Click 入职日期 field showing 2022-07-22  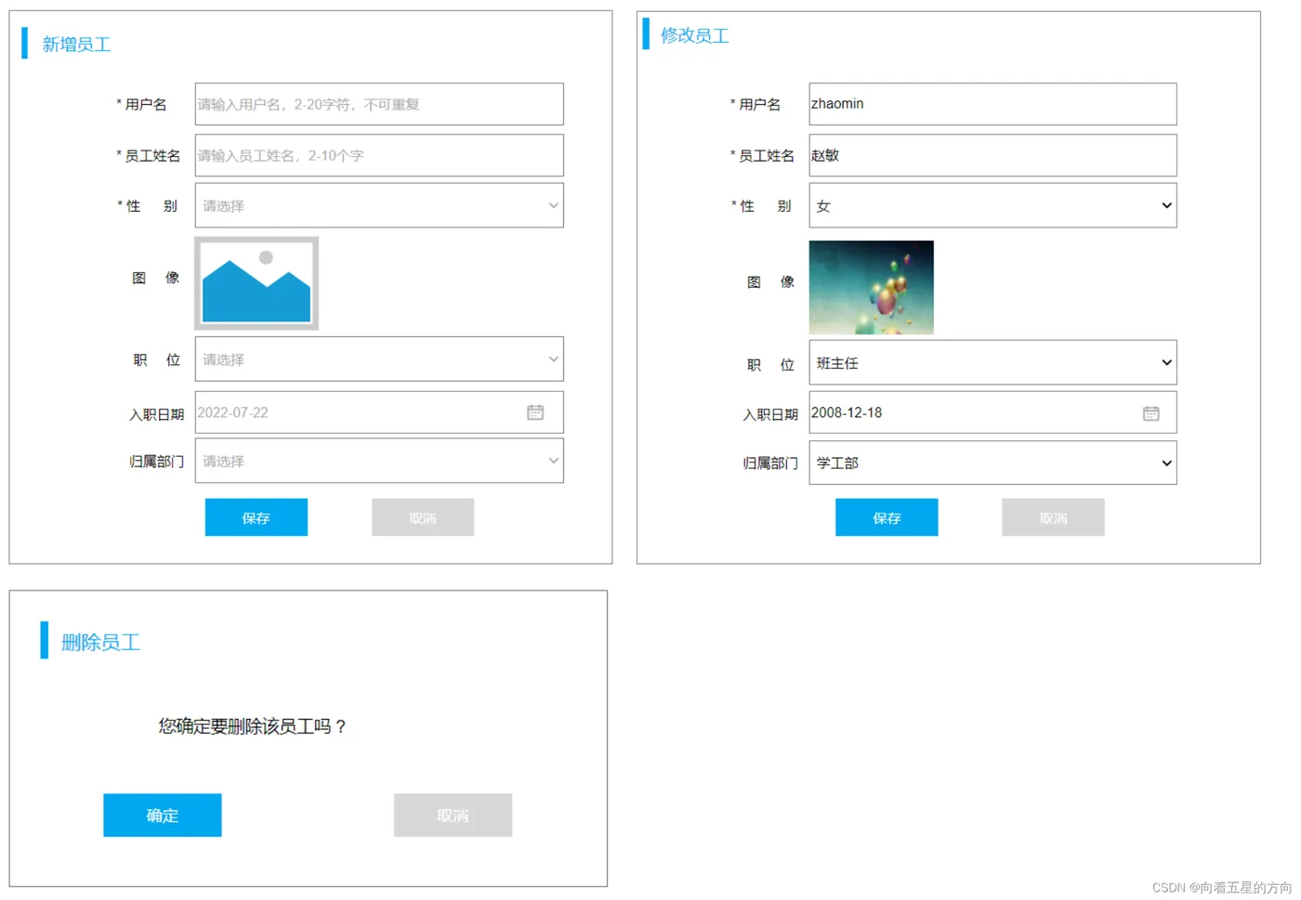[x=379, y=412]
